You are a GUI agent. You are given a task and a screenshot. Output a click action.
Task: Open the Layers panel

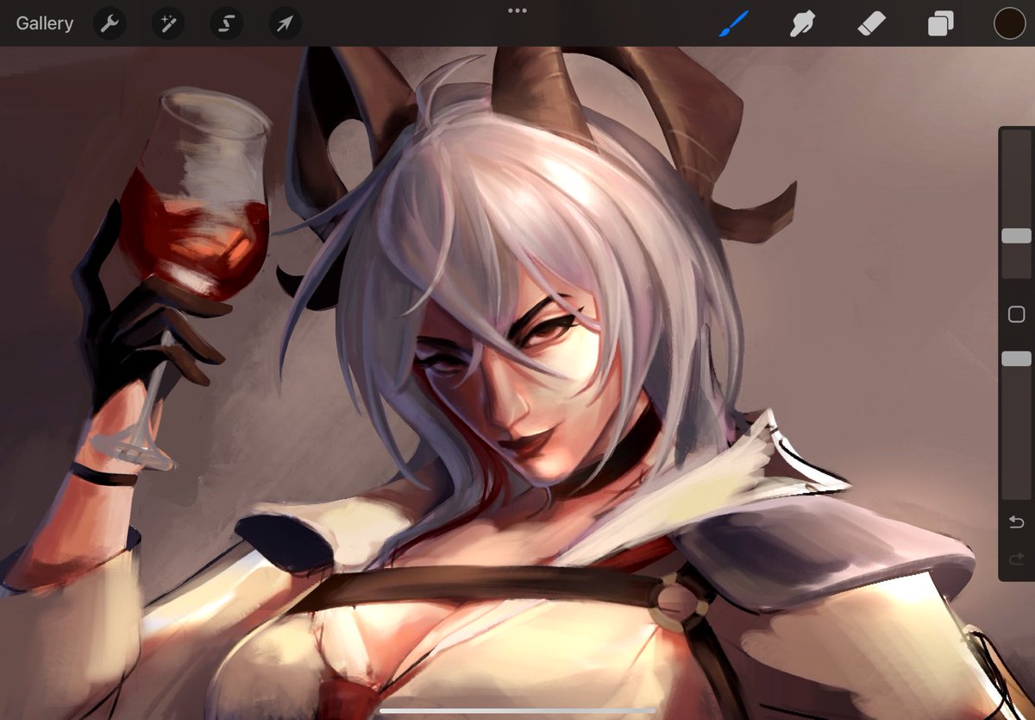(940, 23)
